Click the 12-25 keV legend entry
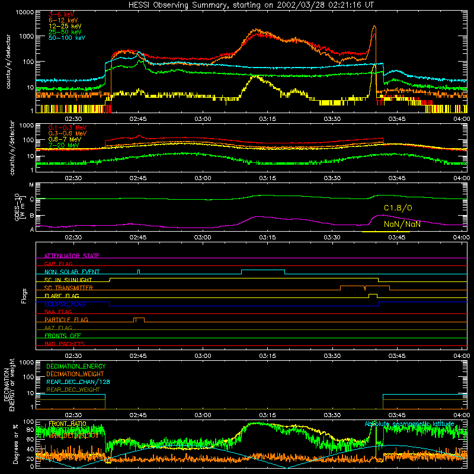The width and height of the screenshot is (474, 474). 65,26
